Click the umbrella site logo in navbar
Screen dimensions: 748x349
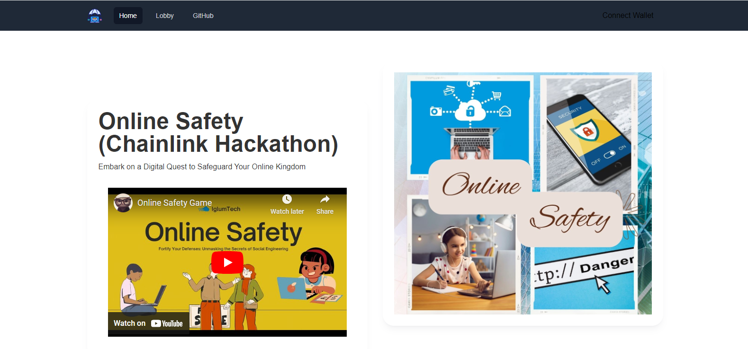[x=95, y=16]
